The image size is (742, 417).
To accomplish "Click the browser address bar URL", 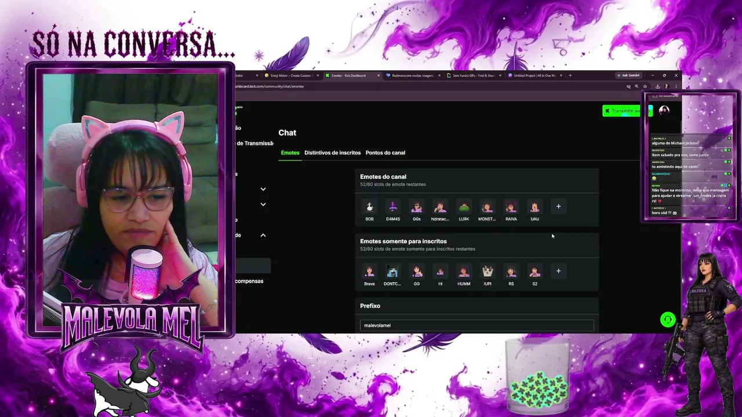I will coord(269,86).
